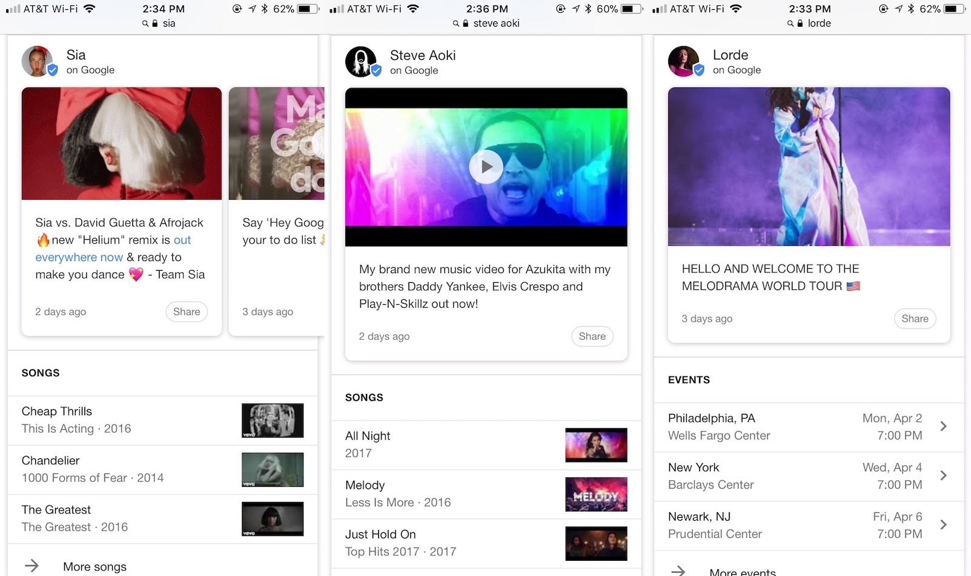The height and width of the screenshot is (576, 971).
Task: Tap Lorde's verified profile avatar
Action: [685, 61]
